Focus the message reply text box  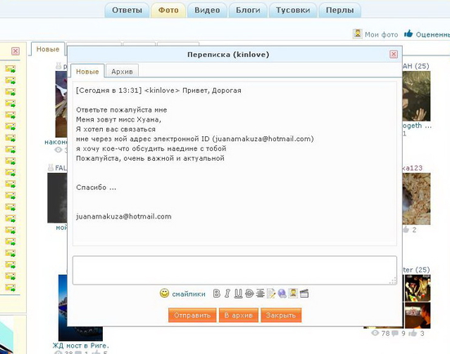point(234,270)
